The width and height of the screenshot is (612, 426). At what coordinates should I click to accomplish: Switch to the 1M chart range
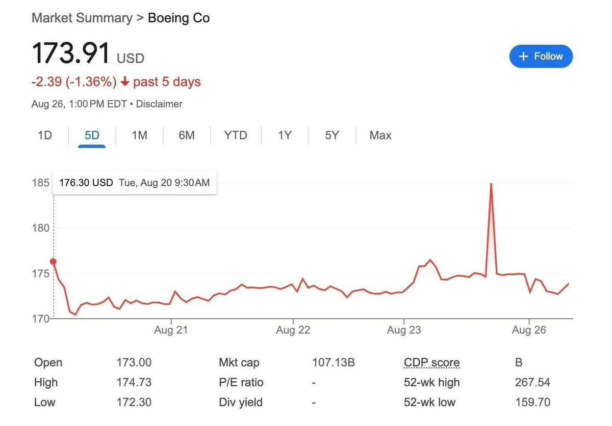[139, 135]
